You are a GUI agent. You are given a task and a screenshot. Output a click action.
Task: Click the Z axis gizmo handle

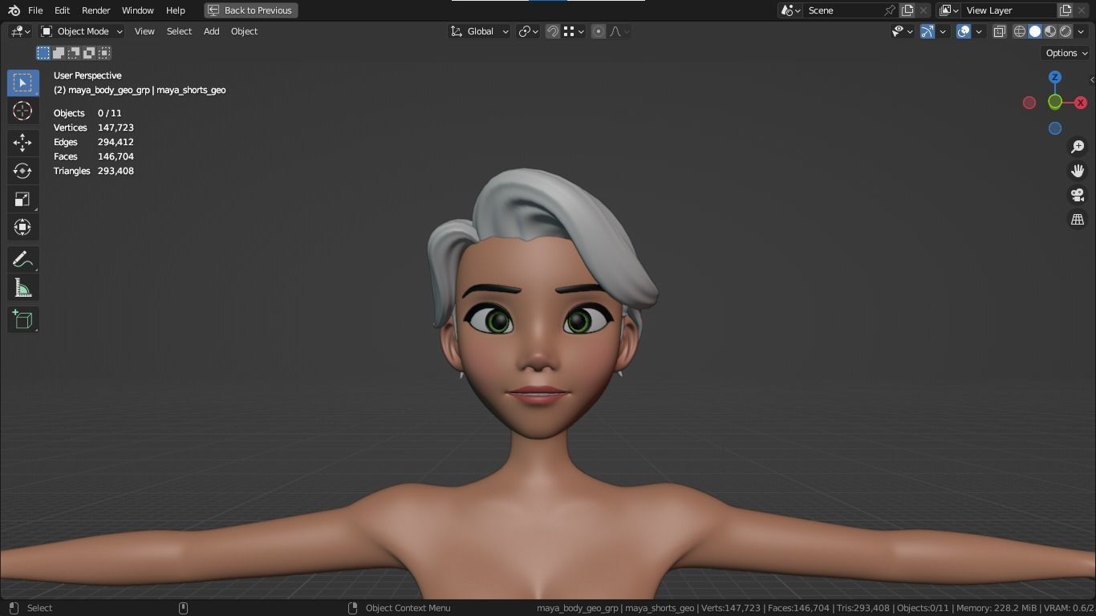pos(1055,77)
